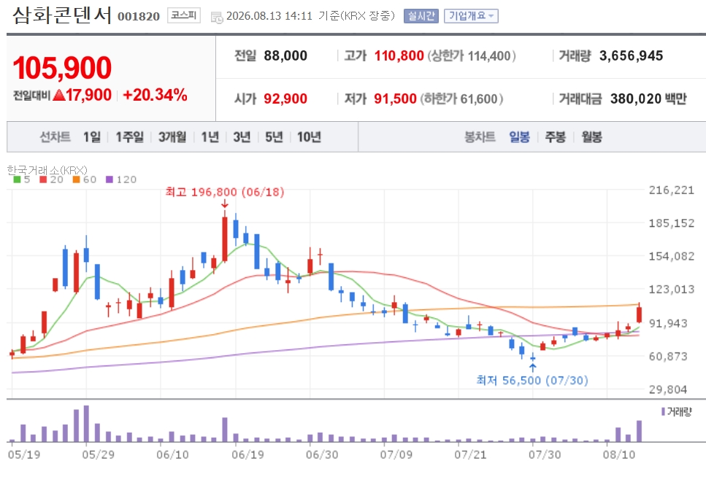Click the red down arrow at the 196,800 high
Viewport: 706px width, 494px height.
(225, 204)
